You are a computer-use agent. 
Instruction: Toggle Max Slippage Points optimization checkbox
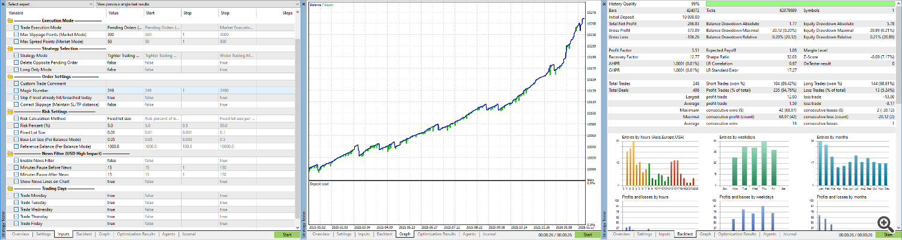[x=16, y=35]
